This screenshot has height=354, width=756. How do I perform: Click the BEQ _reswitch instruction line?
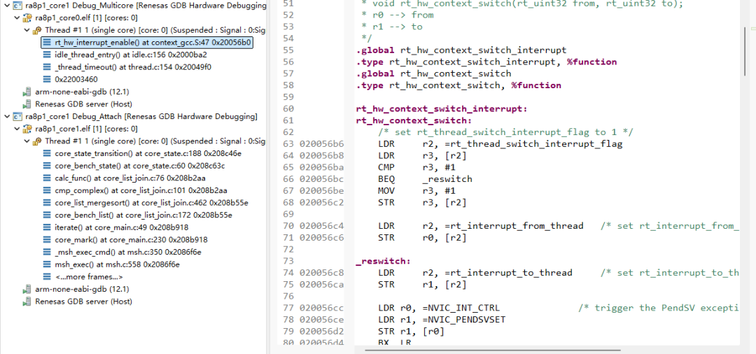tap(425, 179)
